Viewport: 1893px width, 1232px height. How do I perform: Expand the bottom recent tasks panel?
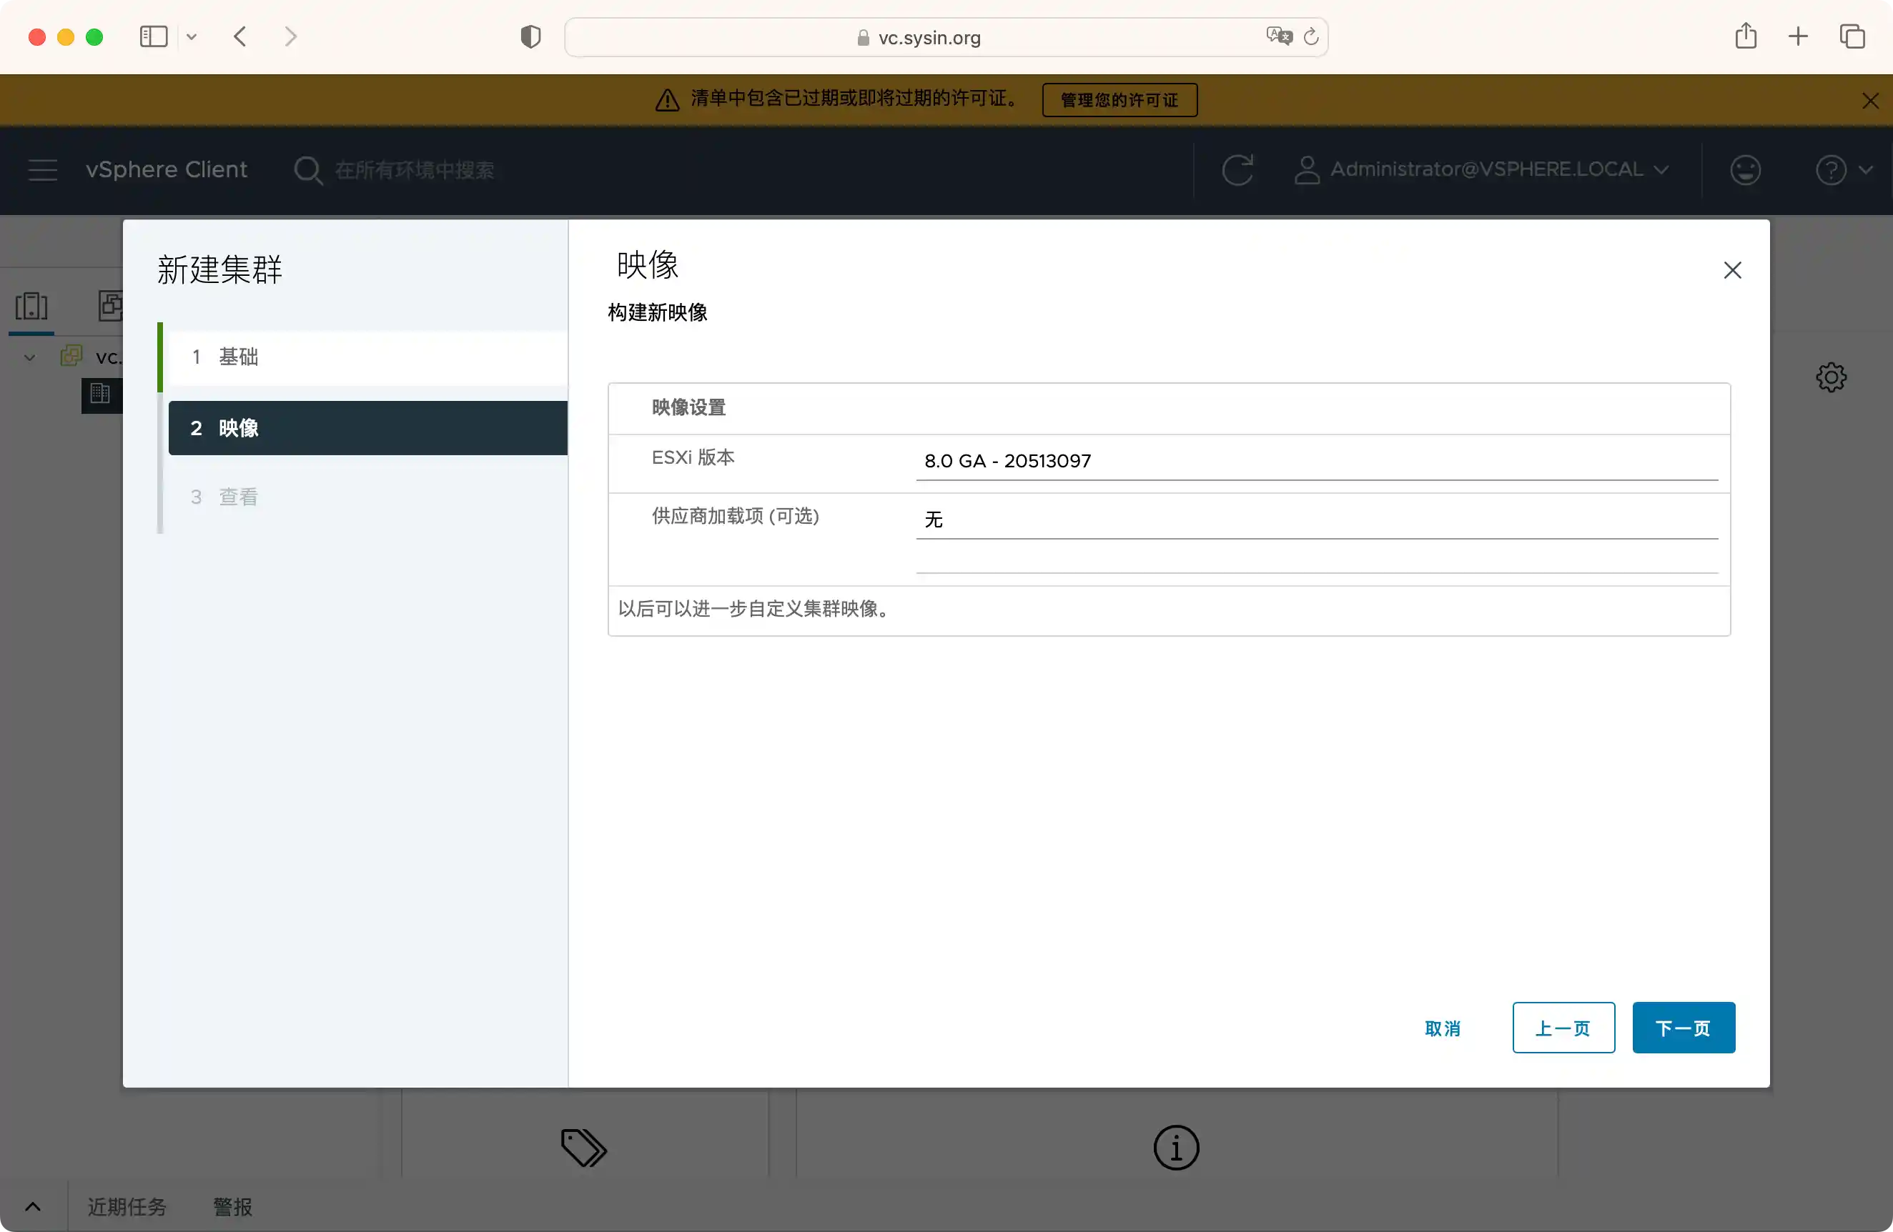tap(33, 1206)
